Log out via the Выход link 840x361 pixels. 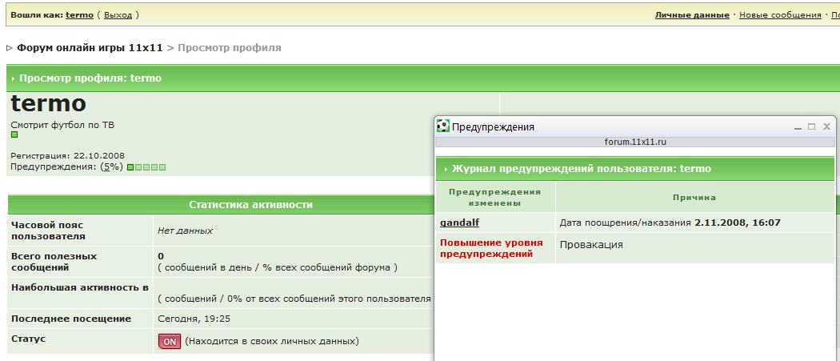(x=118, y=14)
